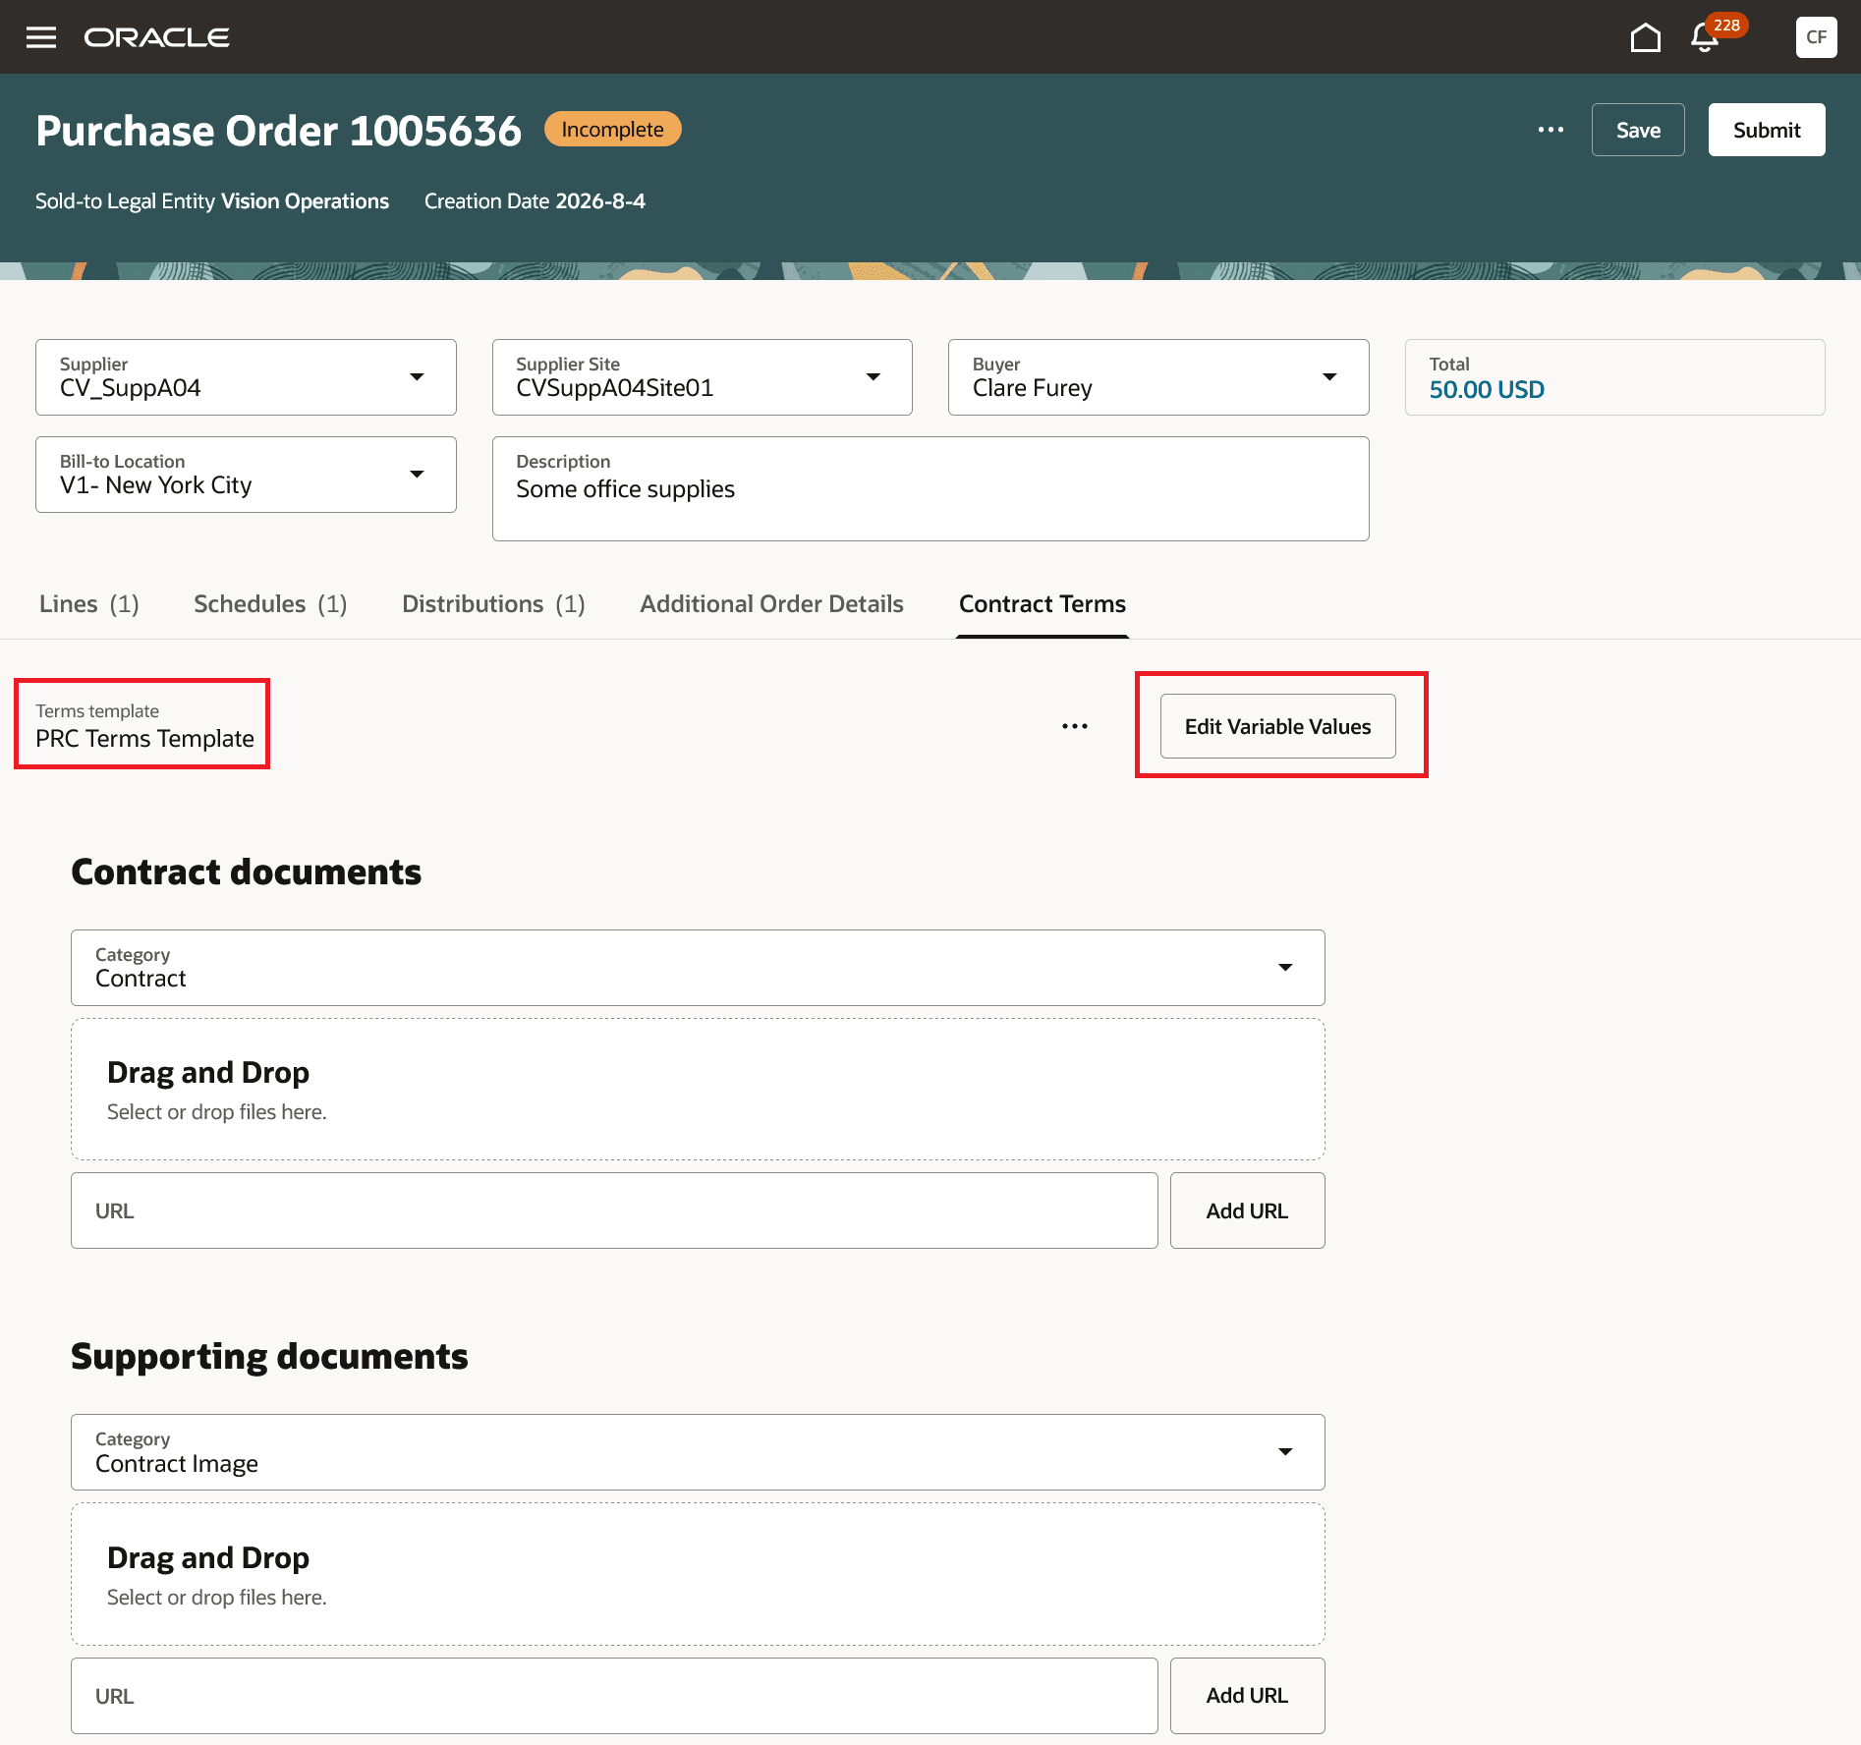Go to the Oracle home icon

pyautogui.click(x=1645, y=37)
